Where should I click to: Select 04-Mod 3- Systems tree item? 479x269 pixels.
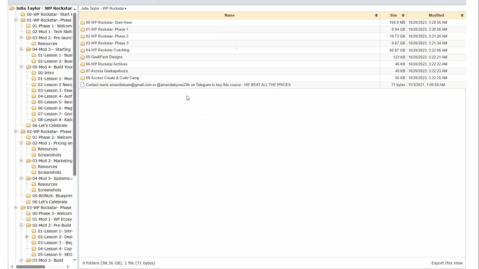[52, 178]
